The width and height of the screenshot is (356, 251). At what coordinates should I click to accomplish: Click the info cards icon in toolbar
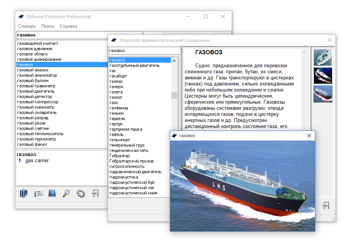38,193
